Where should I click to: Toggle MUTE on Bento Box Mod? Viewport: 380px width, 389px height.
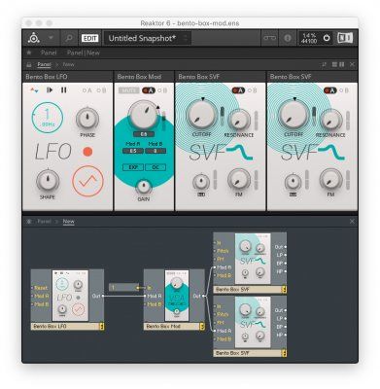pyautogui.click(x=128, y=90)
